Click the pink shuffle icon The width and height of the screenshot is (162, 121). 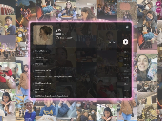tap(158, 10)
